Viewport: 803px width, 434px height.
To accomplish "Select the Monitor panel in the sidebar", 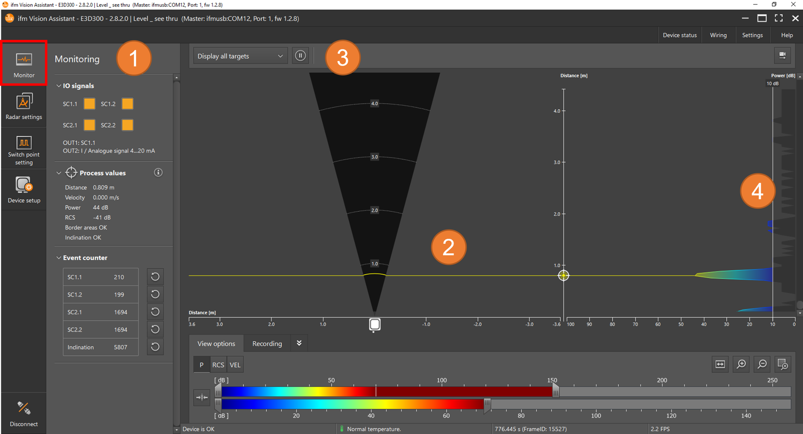I will [x=24, y=64].
